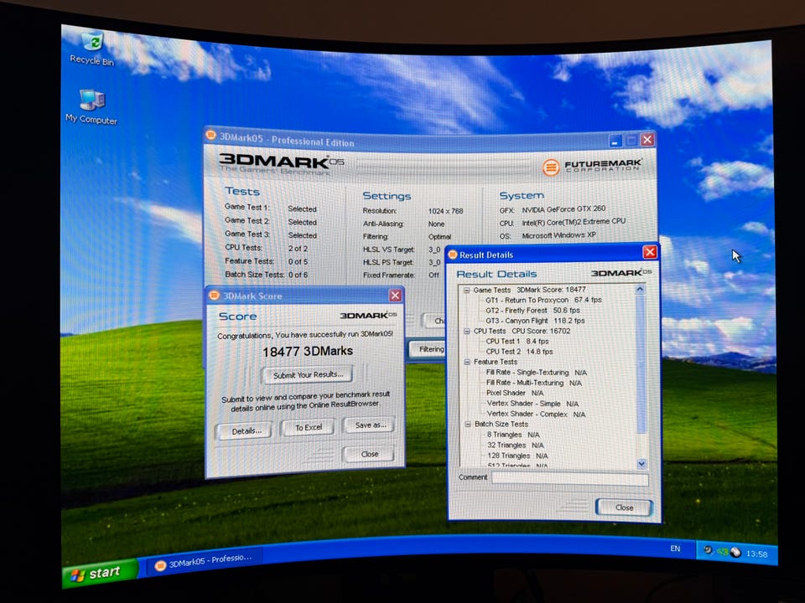Screen dimensions: 805x603
Task: Select Vertex Shader - Complex row
Action: click(x=536, y=414)
